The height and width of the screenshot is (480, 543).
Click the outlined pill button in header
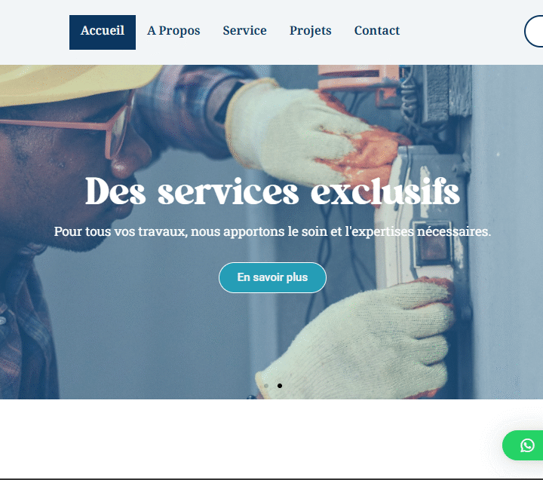click(x=534, y=31)
